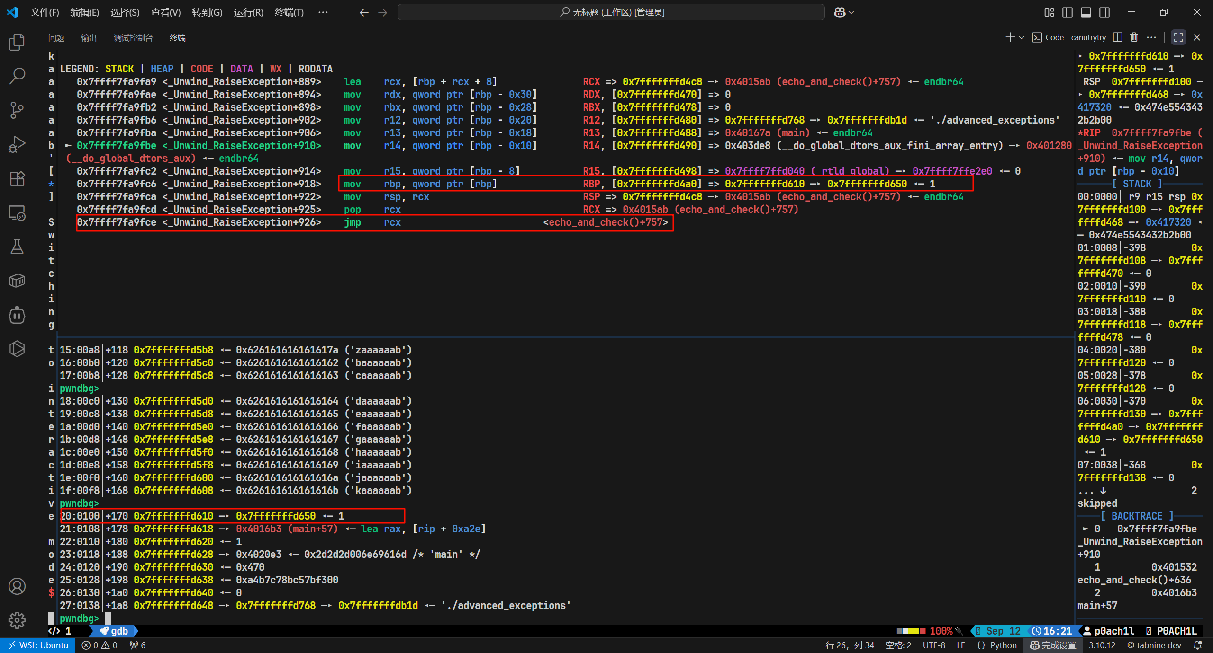Expand the new terminal launch profile dropdown
The width and height of the screenshot is (1213, 653).
1022,37
